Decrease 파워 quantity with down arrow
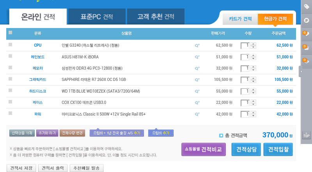 click(x=253, y=116)
